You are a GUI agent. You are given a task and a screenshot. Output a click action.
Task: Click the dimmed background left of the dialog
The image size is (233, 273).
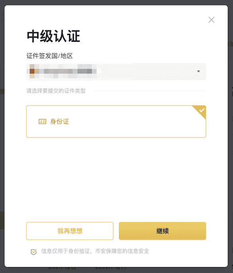tap(2, 139)
